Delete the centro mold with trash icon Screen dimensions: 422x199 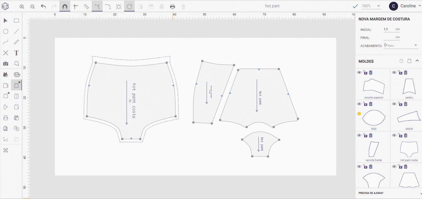coord(406,72)
